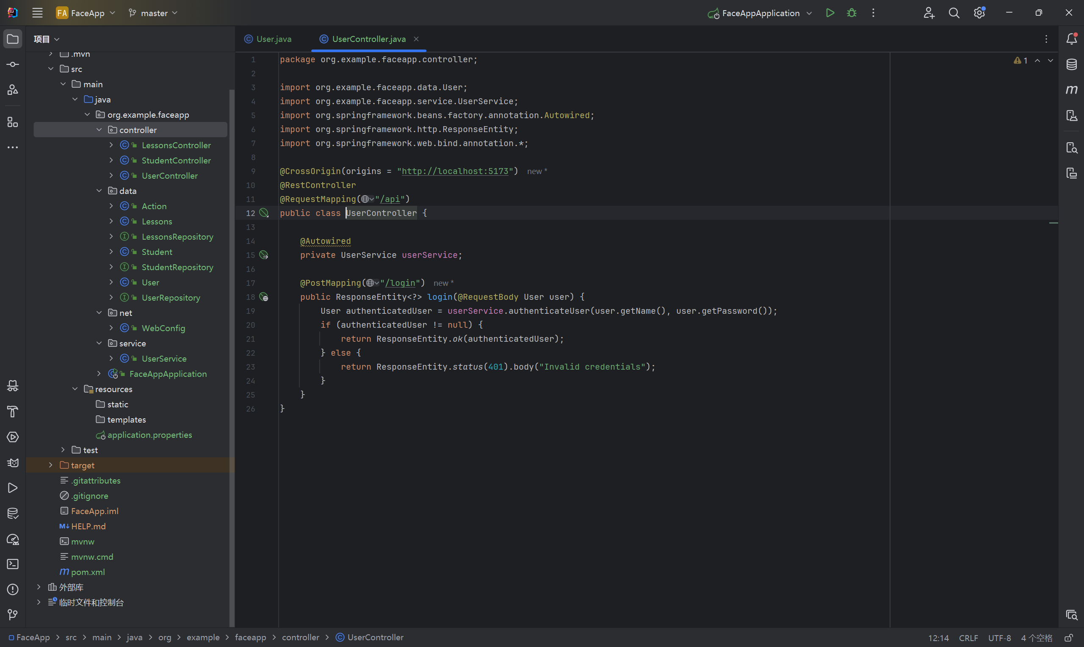The width and height of the screenshot is (1084, 647).
Task: Start debugging with the bug icon
Action: pos(851,13)
